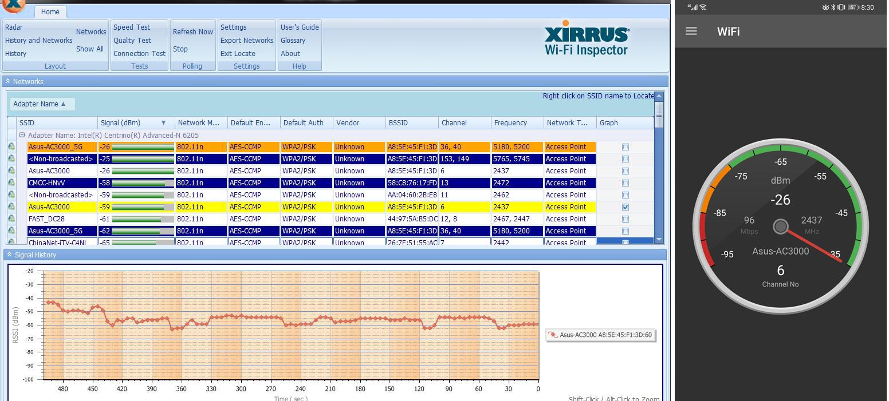This screenshot has width=889, height=401.
Task: Stop polling
Action: (x=180, y=49)
